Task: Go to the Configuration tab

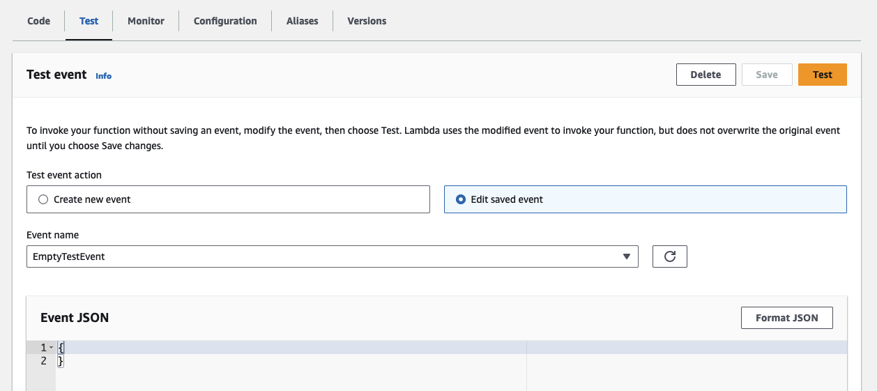Action: 225,21
